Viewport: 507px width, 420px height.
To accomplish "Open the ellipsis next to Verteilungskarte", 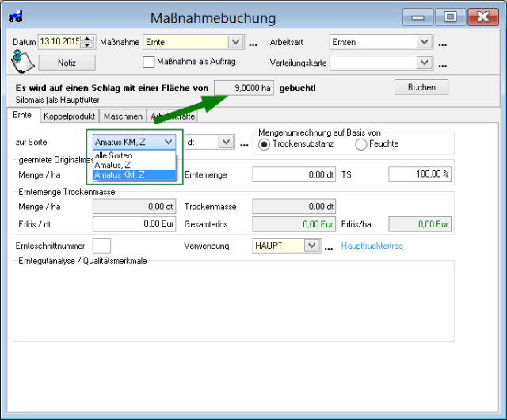I will click(443, 63).
